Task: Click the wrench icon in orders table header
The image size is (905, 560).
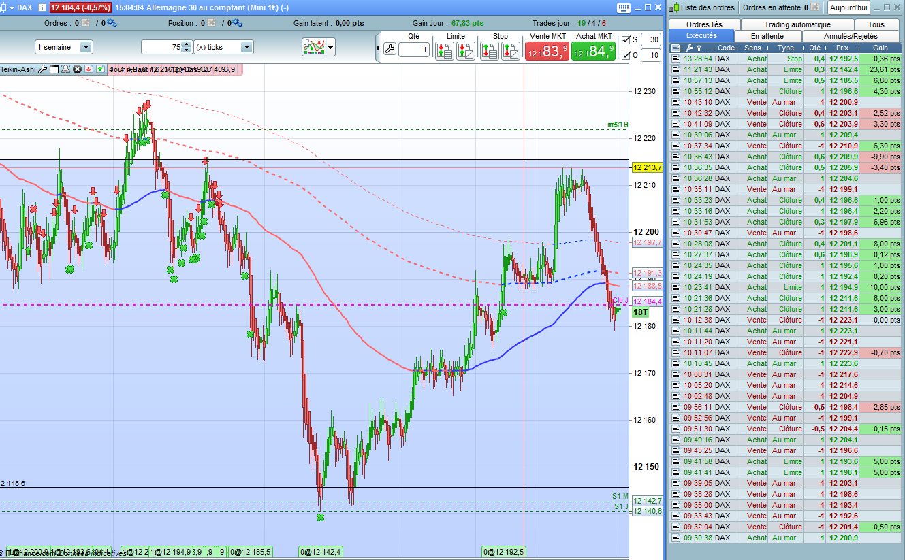Action: coord(688,48)
